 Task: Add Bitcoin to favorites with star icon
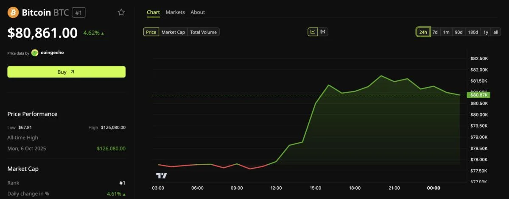click(x=121, y=12)
